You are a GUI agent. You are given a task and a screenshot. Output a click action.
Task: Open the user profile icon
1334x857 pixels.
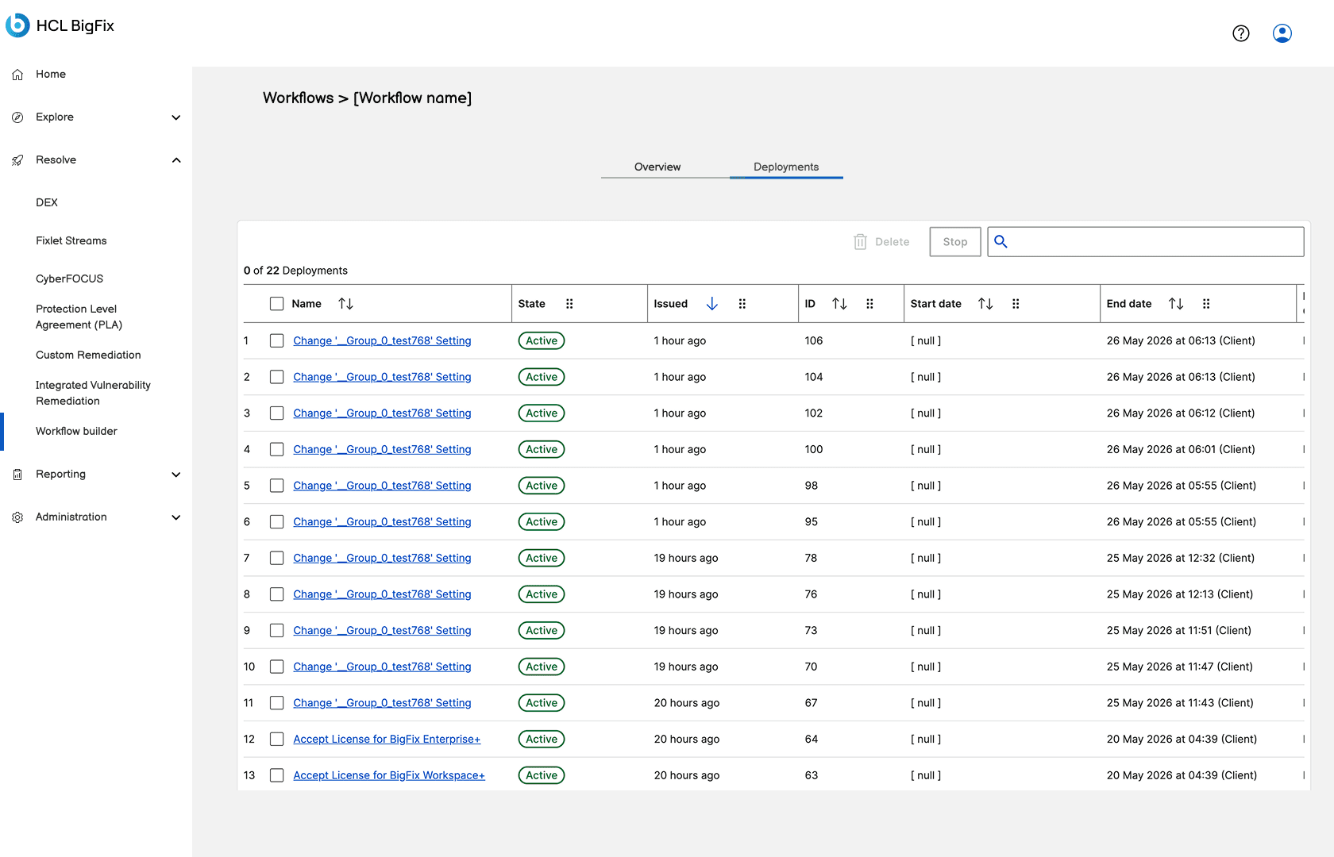click(x=1282, y=33)
